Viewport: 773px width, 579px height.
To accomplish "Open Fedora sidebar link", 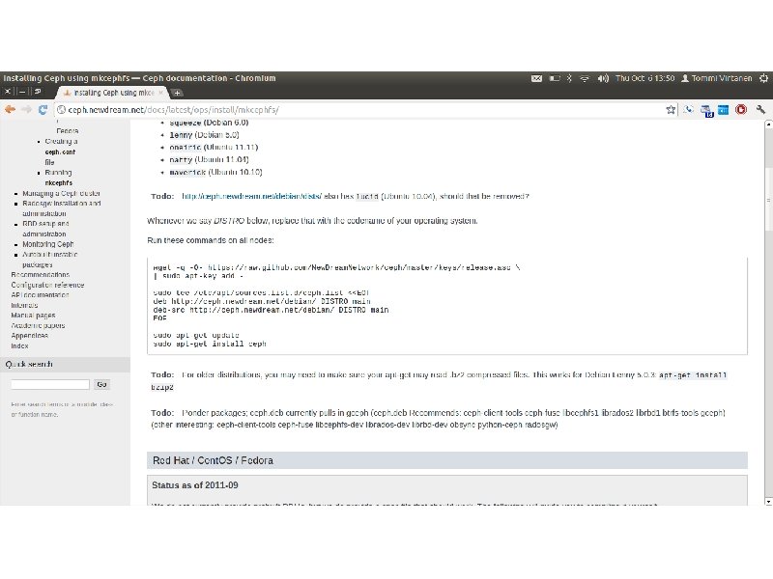I will pyautogui.click(x=67, y=131).
